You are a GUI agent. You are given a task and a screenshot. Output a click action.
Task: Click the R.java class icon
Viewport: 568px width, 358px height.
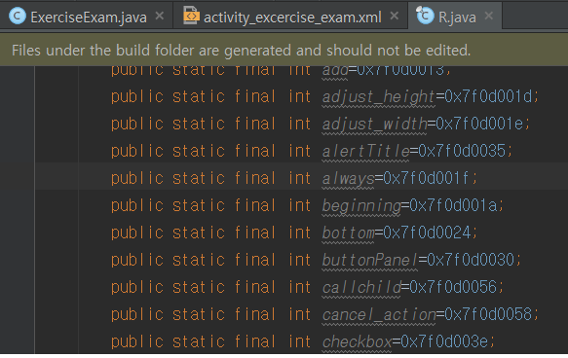click(x=425, y=16)
